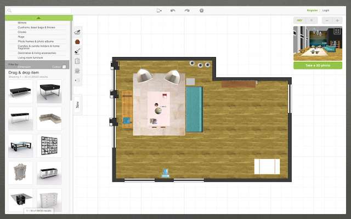This screenshot has width=351, height=219.
Task: Switch to the 2D view mode toggle
Action: tap(300, 20)
